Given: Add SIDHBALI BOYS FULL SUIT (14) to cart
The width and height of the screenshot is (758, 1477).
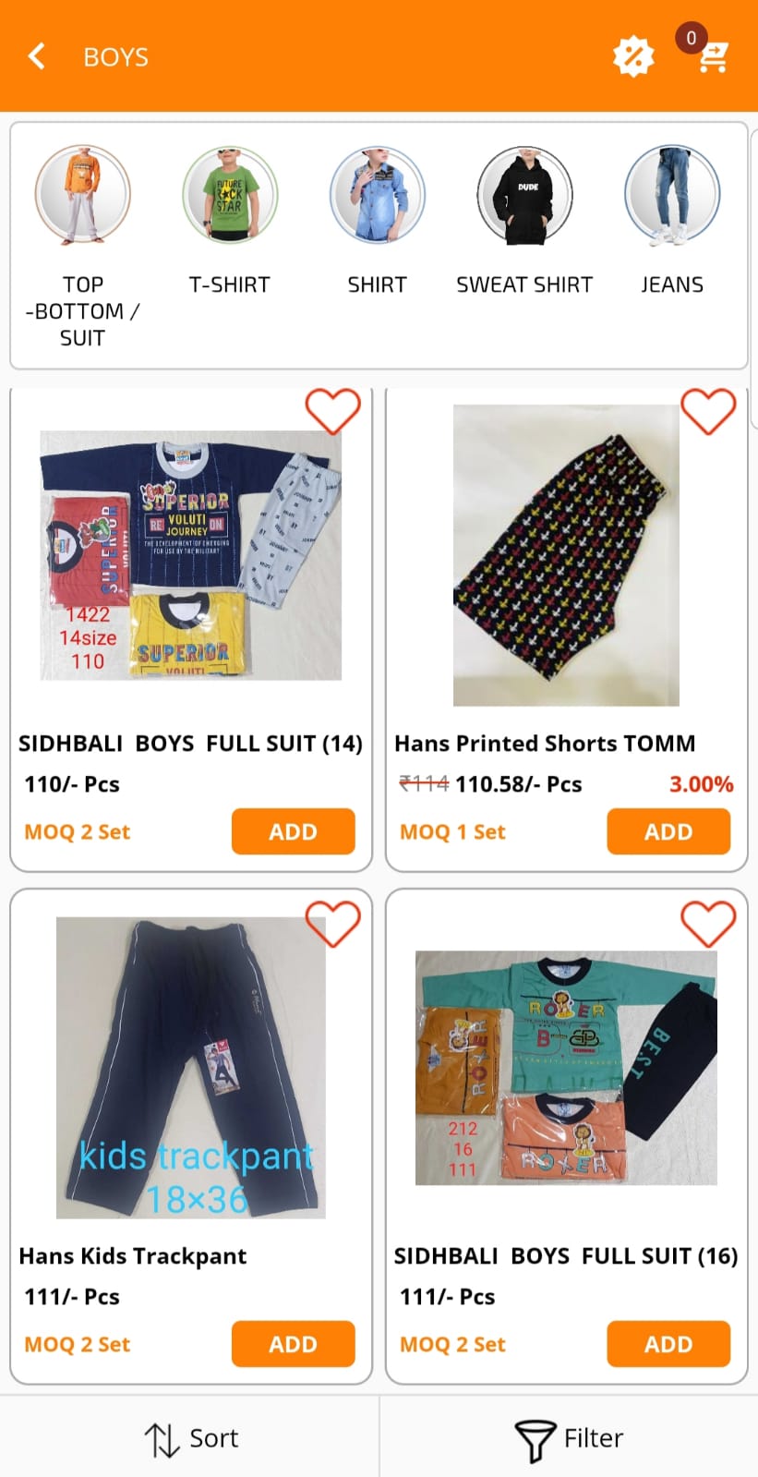Looking at the screenshot, I should pyautogui.click(x=293, y=831).
